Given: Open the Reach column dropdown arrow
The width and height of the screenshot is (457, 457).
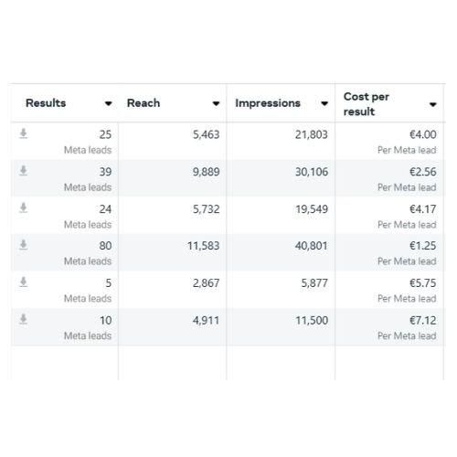Looking at the screenshot, I should coord(216,103).
